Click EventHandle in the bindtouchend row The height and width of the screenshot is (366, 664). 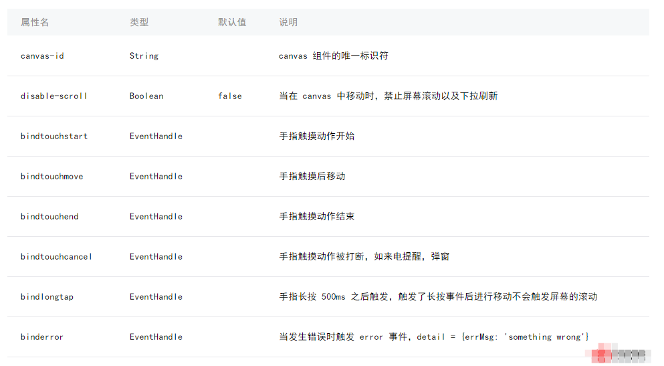[x=156, y=217]
